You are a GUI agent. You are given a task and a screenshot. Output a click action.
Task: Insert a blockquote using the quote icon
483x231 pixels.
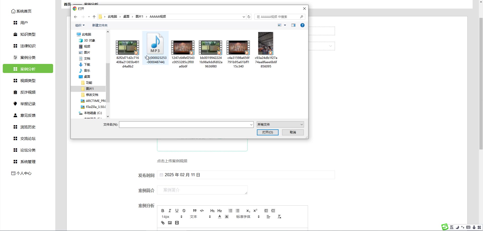coord(194,211)
